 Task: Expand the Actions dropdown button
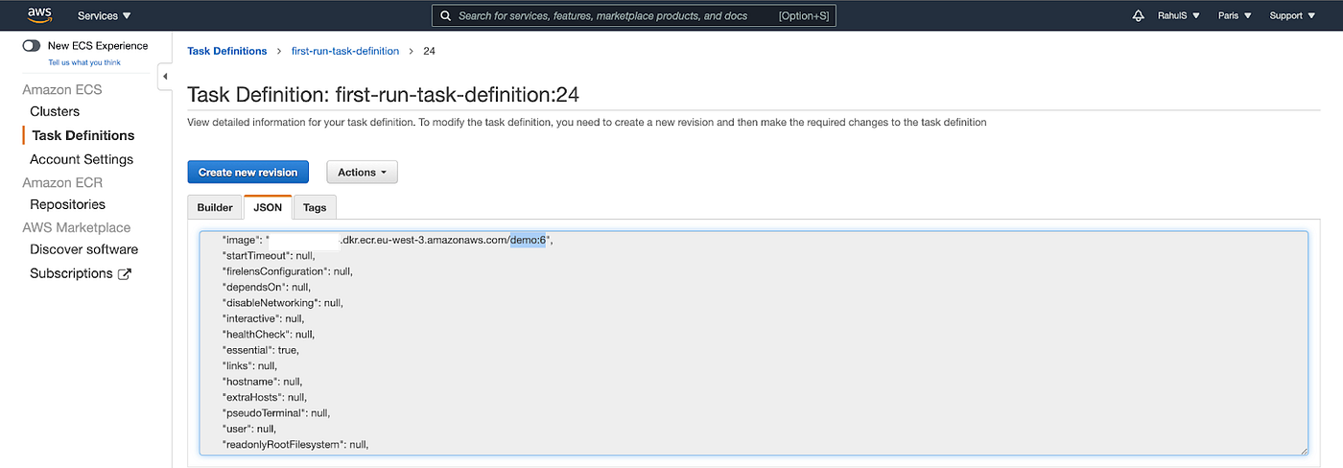362,172
